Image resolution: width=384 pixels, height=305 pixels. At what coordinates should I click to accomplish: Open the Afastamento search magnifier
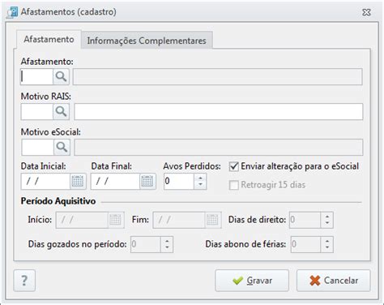(61, 77)
